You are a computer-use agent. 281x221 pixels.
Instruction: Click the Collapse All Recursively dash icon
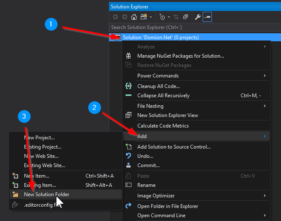pos(128,95)
